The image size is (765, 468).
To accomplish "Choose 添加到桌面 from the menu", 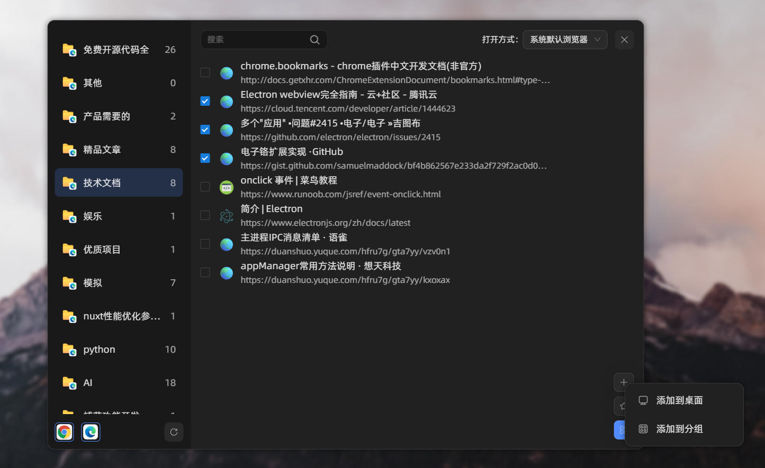I will tap(679, 400).
